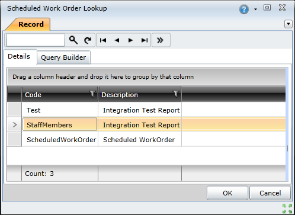Open the blue help icon
The image size is (295, 215).
[x=244, y=9]
